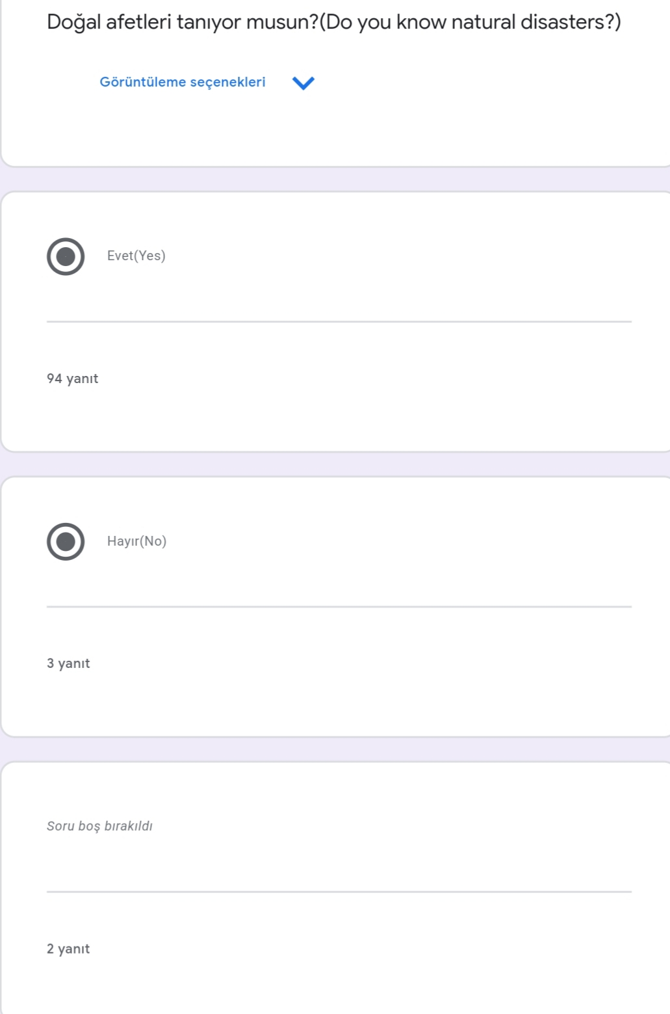The height and width of the screenshot is (1014, 670).
Task: Select the Hayır(No) radio button
Action: 66,541
